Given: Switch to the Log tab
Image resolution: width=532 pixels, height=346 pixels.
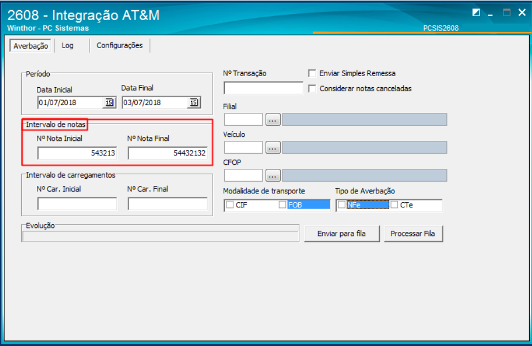Looking at the screenshot, I should (68, 45).
